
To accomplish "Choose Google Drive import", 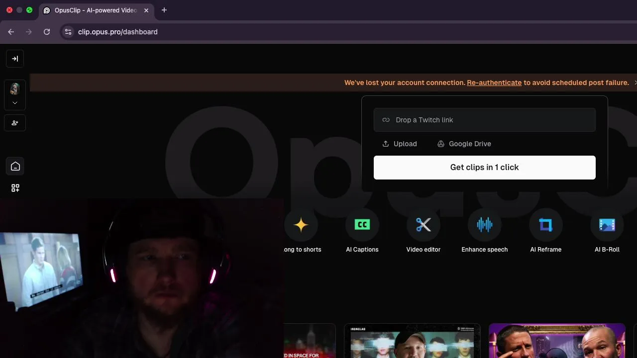I will tap(464, 144).
